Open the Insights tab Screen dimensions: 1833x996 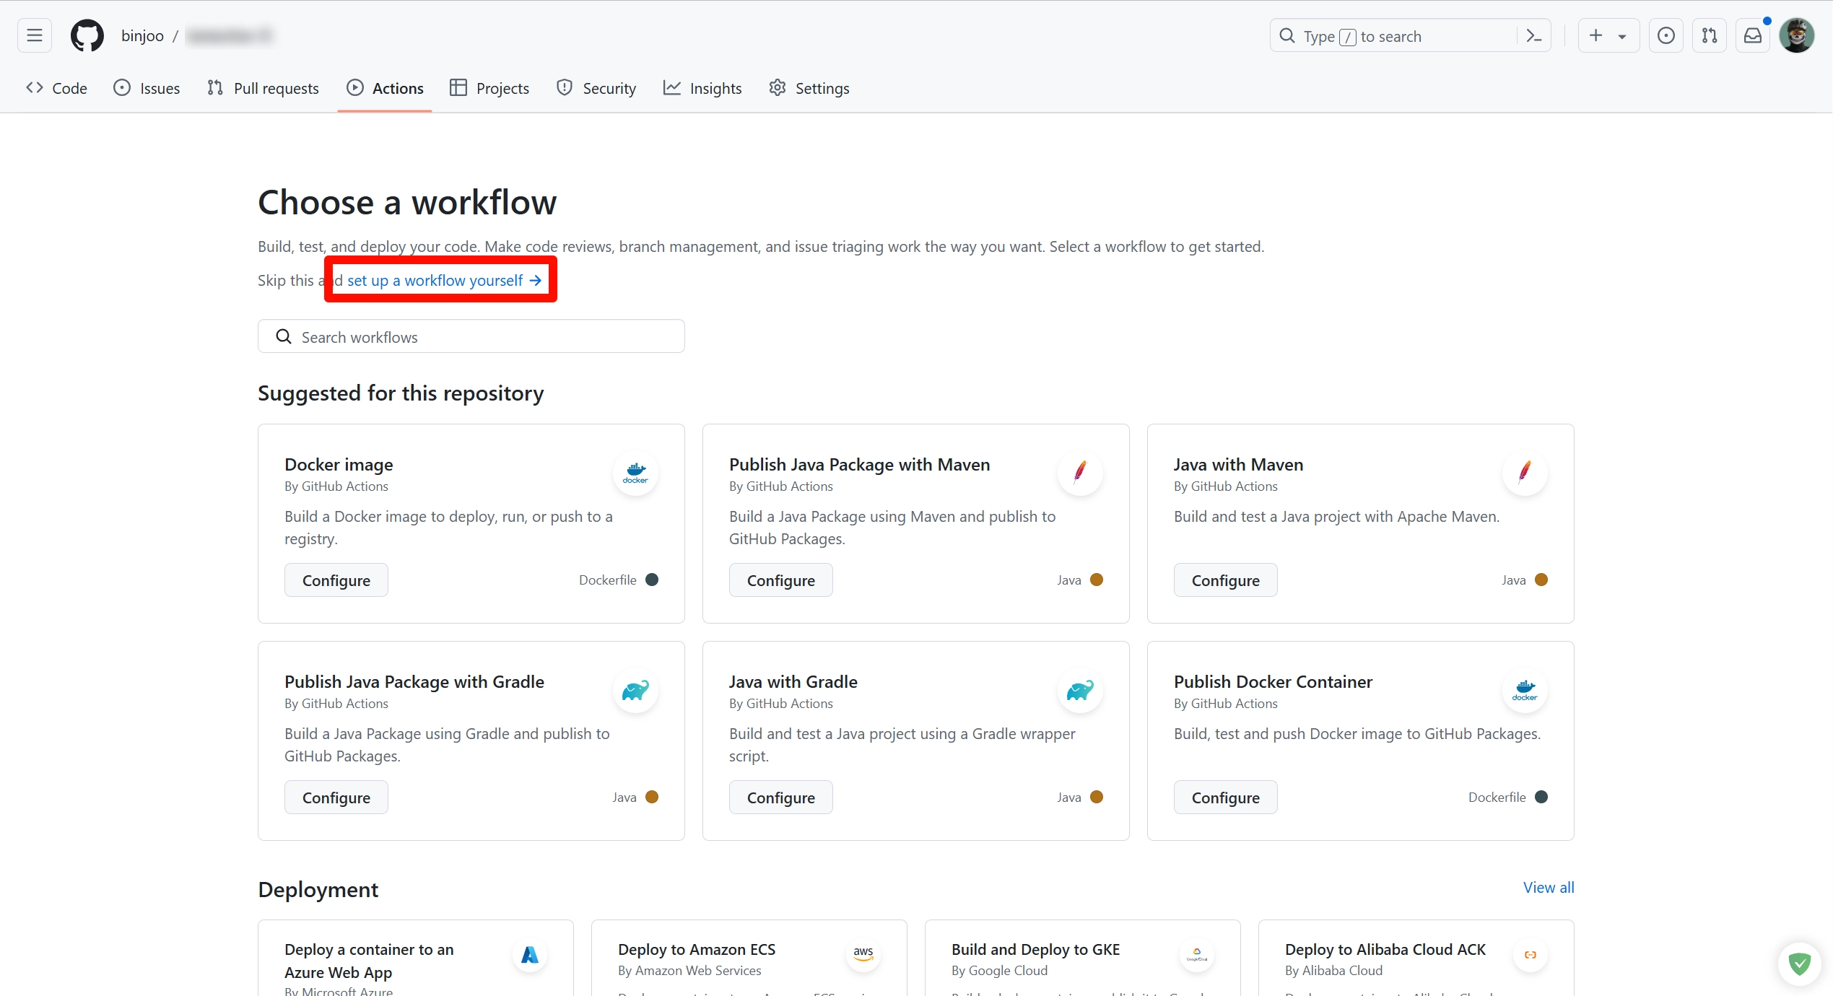702,88
